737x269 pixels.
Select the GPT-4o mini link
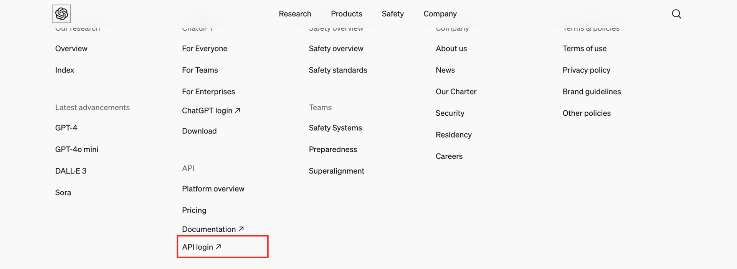point(77,149)
